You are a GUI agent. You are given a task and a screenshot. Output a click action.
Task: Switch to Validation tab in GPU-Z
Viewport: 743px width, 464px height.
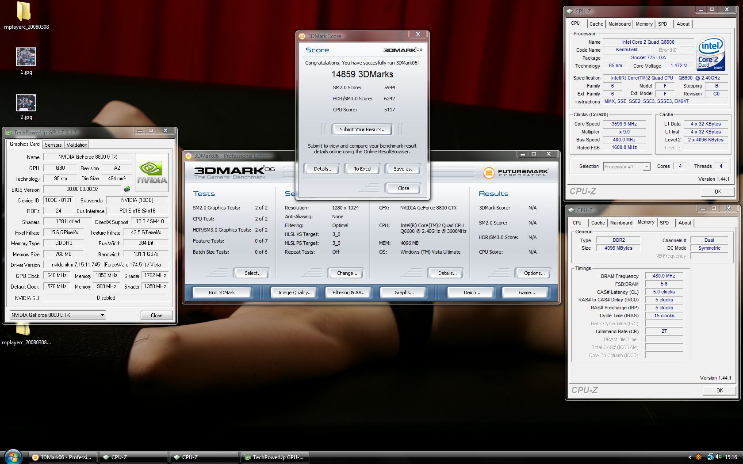pos(77,145)
